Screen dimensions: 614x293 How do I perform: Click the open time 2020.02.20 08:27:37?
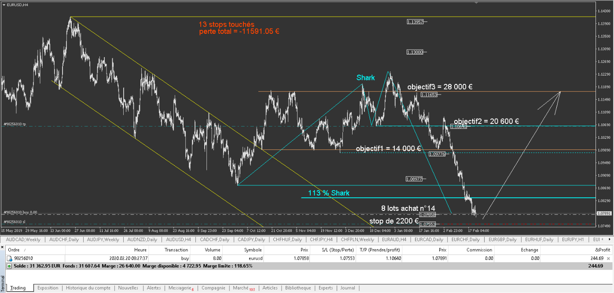pos(129,258)
